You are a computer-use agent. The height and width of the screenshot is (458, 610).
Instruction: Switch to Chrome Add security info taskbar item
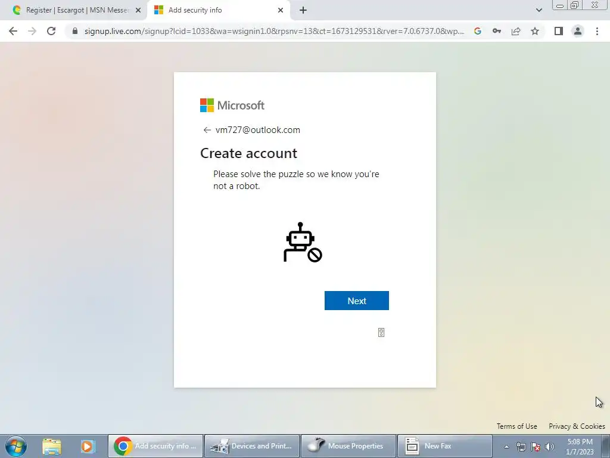(155, 446)
